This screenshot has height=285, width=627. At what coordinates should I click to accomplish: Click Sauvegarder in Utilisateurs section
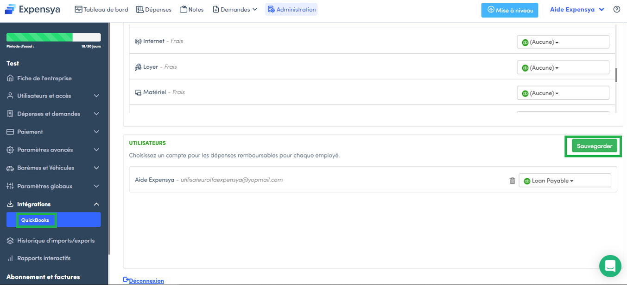(595, 146)
